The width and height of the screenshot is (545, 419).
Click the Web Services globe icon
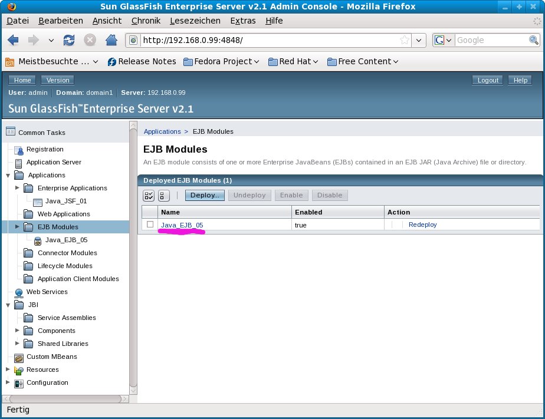[18, 292]
